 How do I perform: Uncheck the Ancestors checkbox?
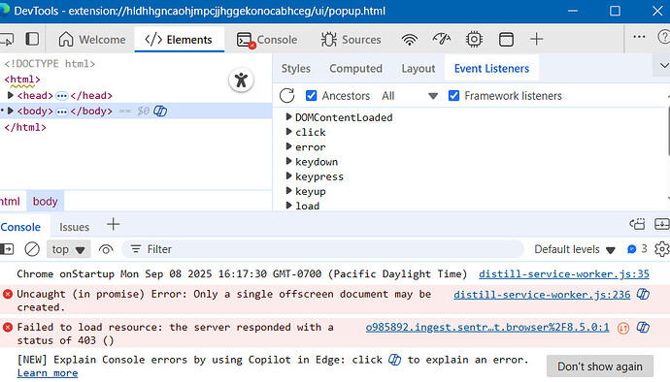[x=311, y=96]
